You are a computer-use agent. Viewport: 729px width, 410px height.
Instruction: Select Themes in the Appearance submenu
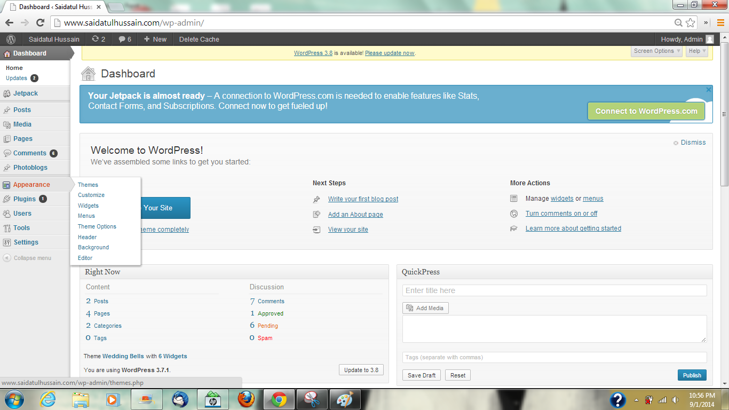coord(88,185)
